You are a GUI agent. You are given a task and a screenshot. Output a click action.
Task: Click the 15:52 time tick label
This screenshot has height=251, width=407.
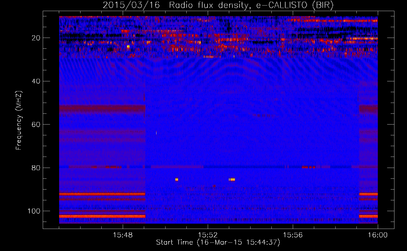208,235
